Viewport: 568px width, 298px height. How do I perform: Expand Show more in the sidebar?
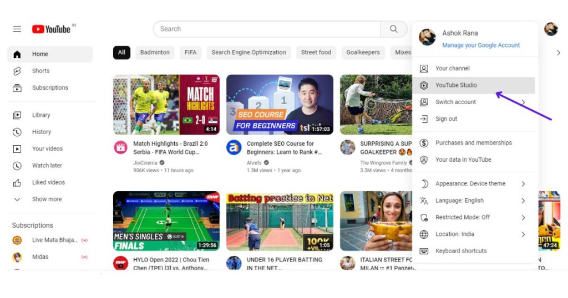(x=49, y=199)
